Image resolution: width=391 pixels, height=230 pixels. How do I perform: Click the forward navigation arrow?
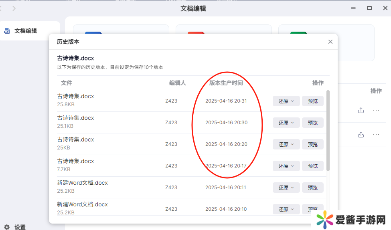pos(14,8)
